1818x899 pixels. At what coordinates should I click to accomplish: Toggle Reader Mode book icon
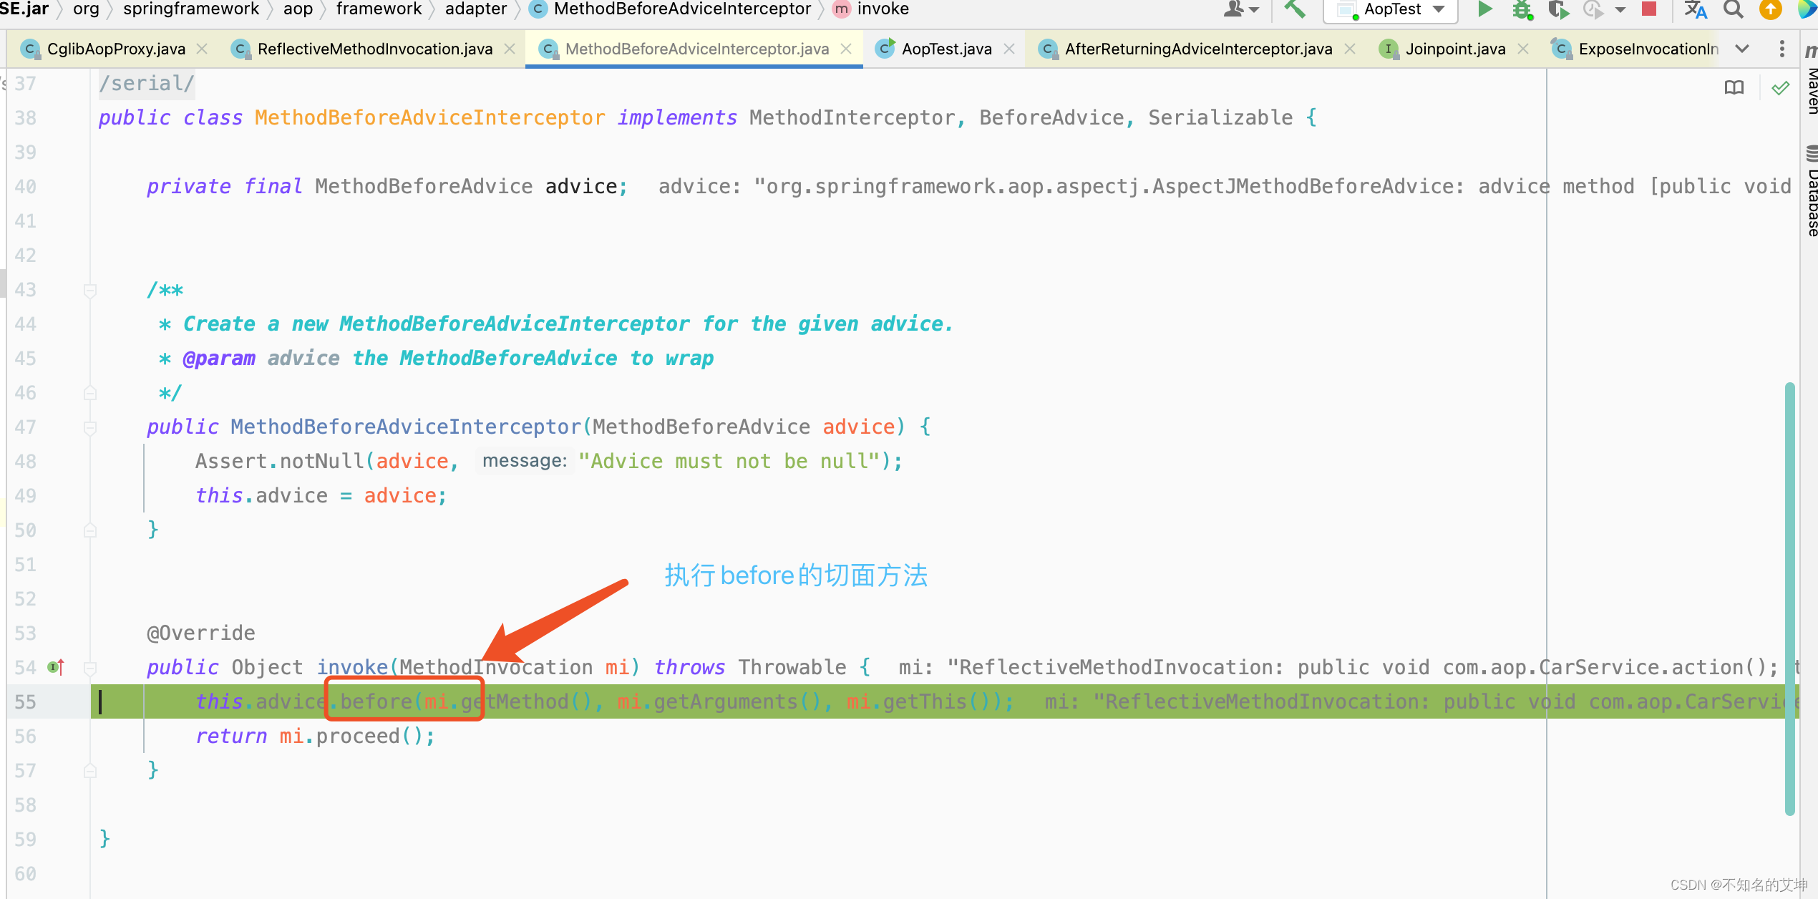coord(1734,87)
